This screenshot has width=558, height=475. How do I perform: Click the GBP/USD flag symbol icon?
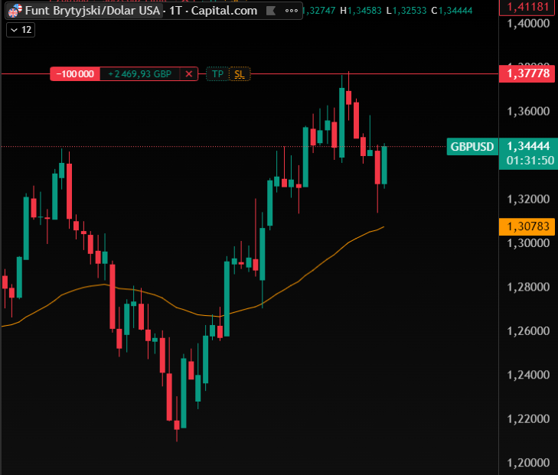point(15,11)
